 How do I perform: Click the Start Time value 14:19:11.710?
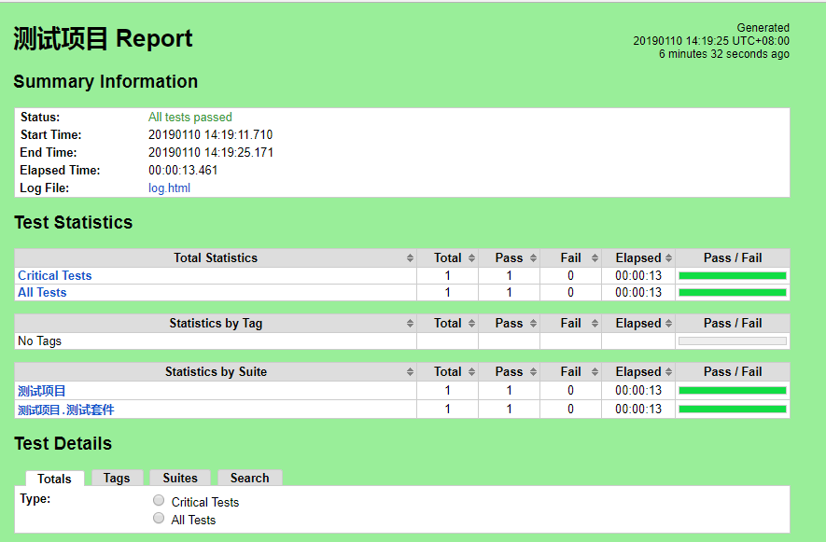click(211, 135)
